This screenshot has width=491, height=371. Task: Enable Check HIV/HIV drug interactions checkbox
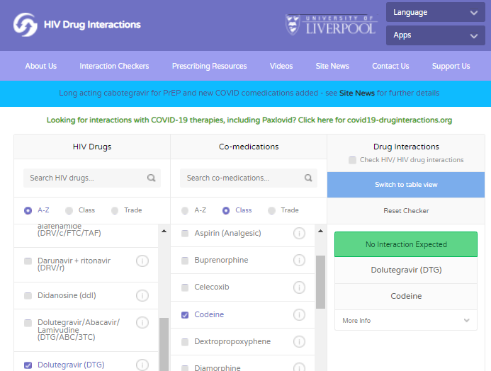point(353,160)
